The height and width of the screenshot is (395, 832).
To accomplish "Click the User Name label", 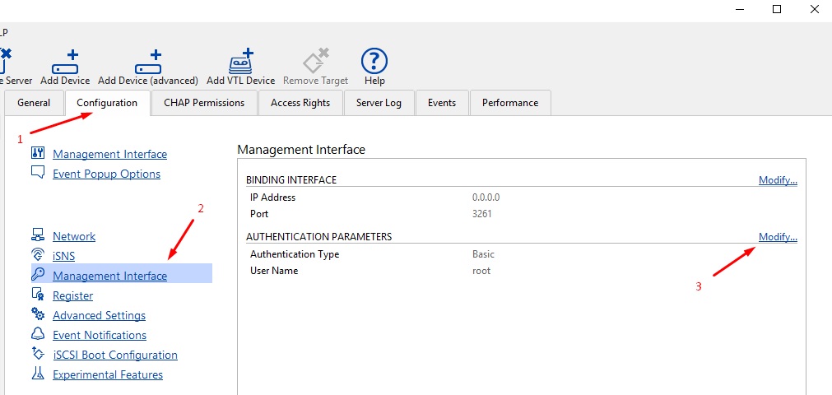I will [274, 271].
